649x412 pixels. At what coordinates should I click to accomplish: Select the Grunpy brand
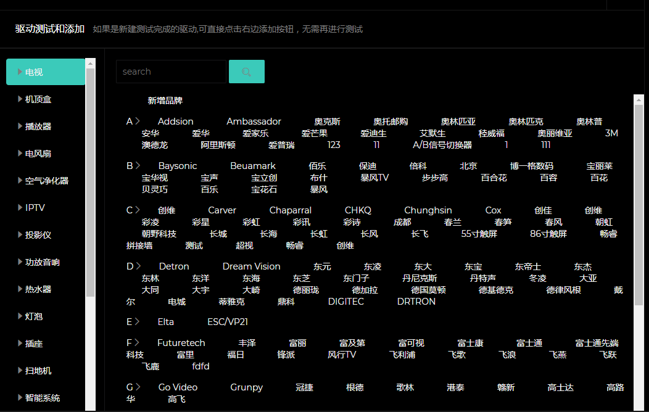[x=246, y=387]
